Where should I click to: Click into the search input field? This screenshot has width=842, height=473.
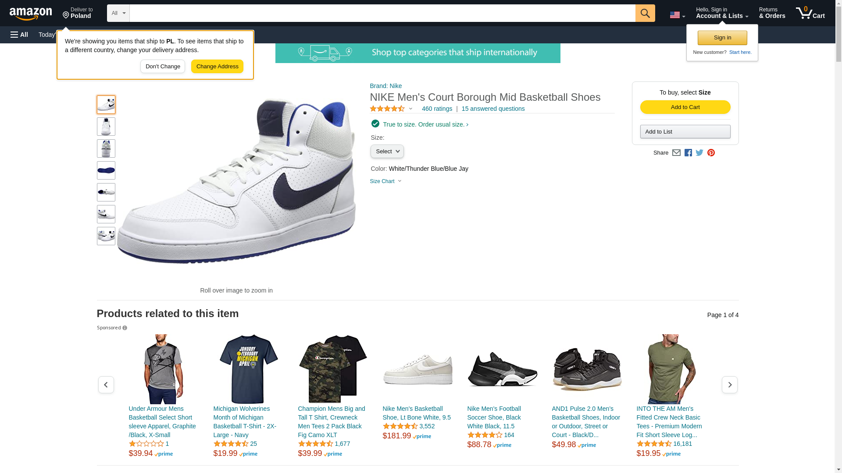pos(382,13)
